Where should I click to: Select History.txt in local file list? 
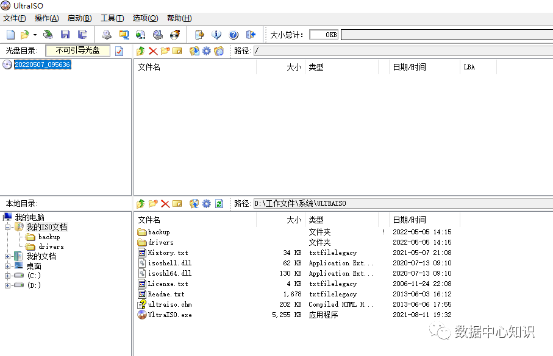tap(168, 253)
